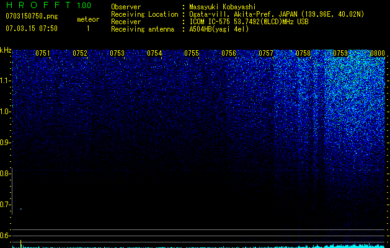Click the HROFFT 1.0.0 title text
Screen dimensions: 390x248
[x=48, y=5]
